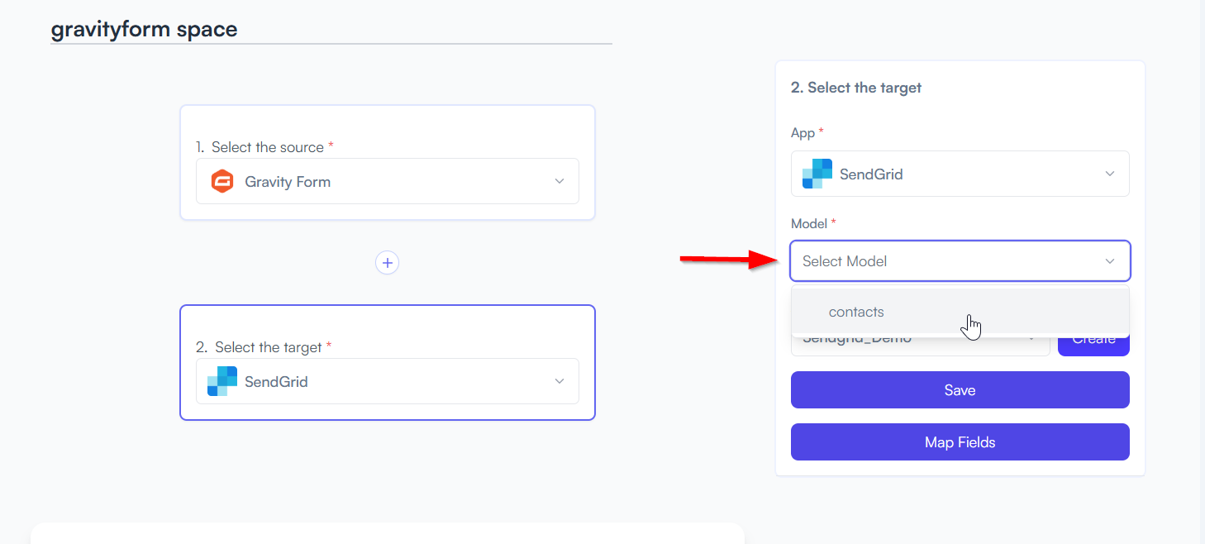
Task: Click the Select the target panel heading
Action: 856,88
